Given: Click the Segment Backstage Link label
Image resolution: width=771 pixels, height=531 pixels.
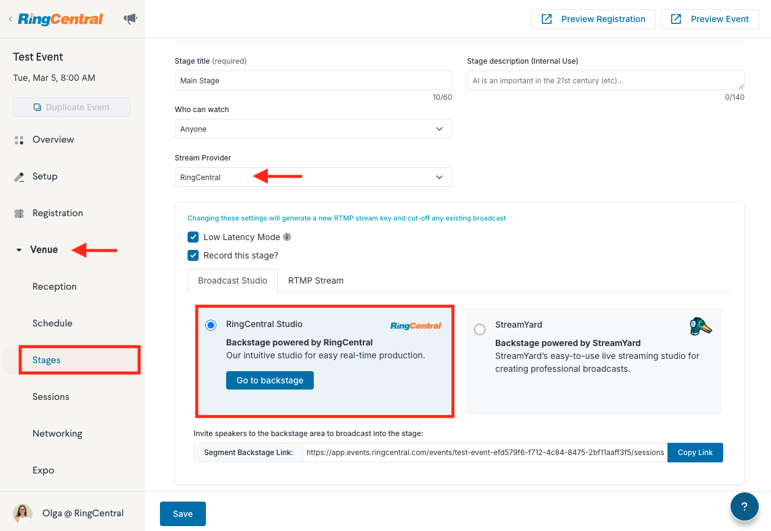Looking at the screenshot, I should click(248, 453).
